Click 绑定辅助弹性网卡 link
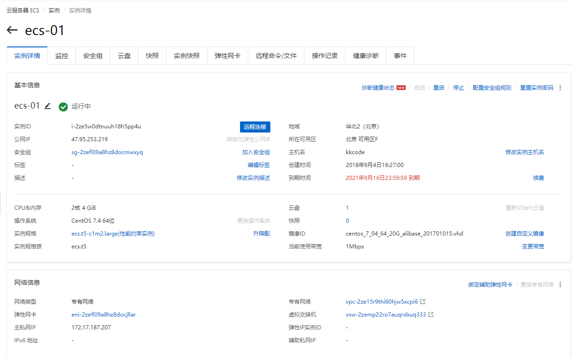Screen dimensions: 572x357 [x=490, y=285]
